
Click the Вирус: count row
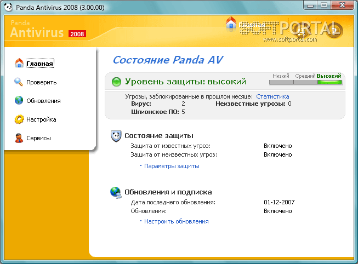tap(158, 104)
